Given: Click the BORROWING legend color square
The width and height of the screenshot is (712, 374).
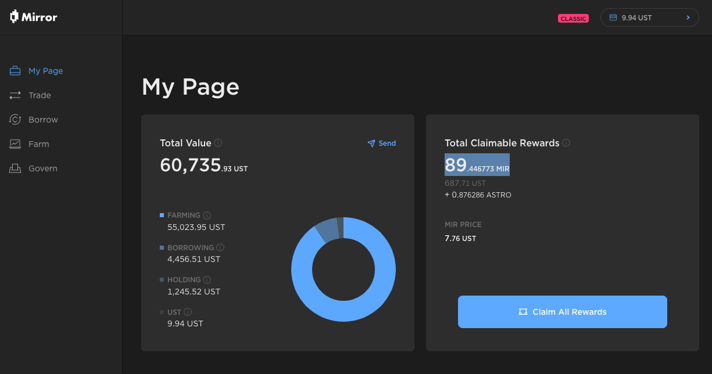Looking at the screenshot, I should coord(162,247).
